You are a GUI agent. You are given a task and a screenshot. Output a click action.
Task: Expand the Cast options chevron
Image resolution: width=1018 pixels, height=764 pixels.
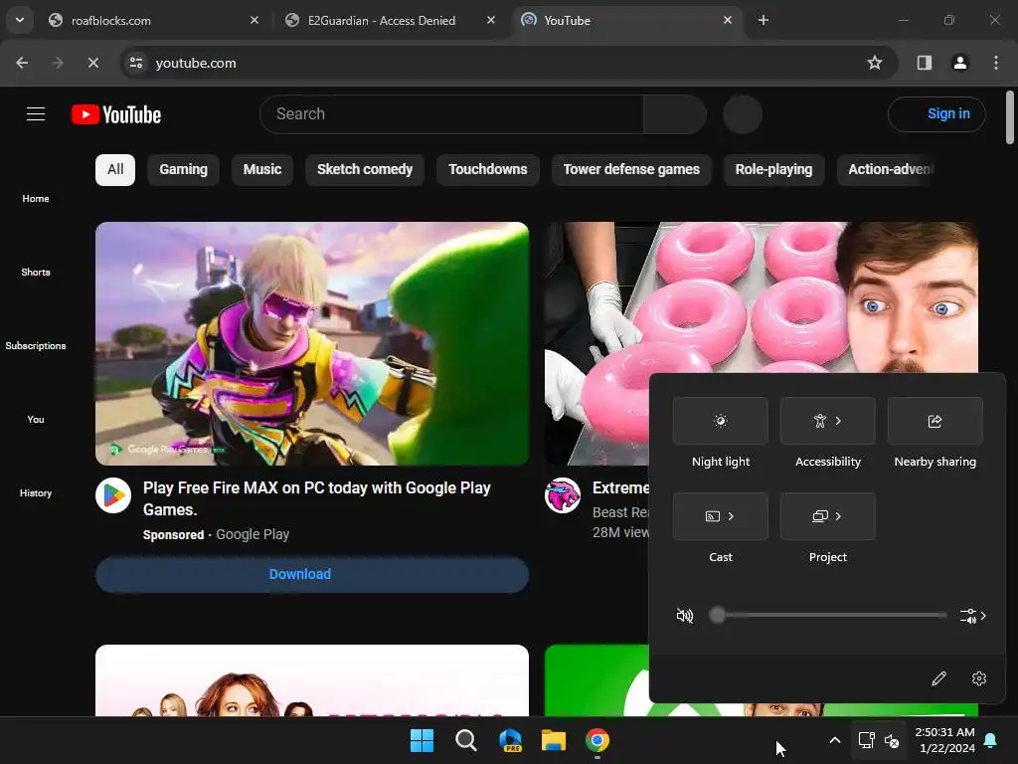click(732, 516)
